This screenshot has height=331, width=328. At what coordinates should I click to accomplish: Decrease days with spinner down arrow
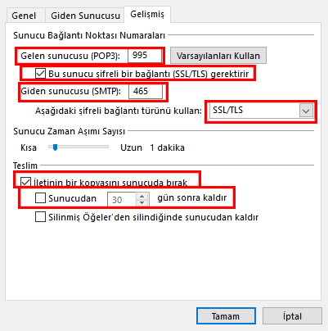click(x=142, y=203)
